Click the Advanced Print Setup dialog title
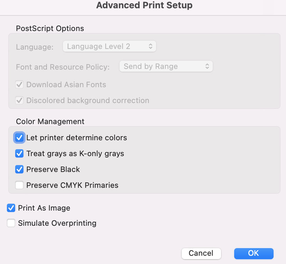Viewport: 286px width, 264px height. 144,5
